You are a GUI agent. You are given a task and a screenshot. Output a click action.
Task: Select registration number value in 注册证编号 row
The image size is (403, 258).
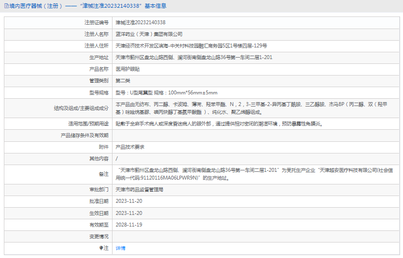coord(140,22)
